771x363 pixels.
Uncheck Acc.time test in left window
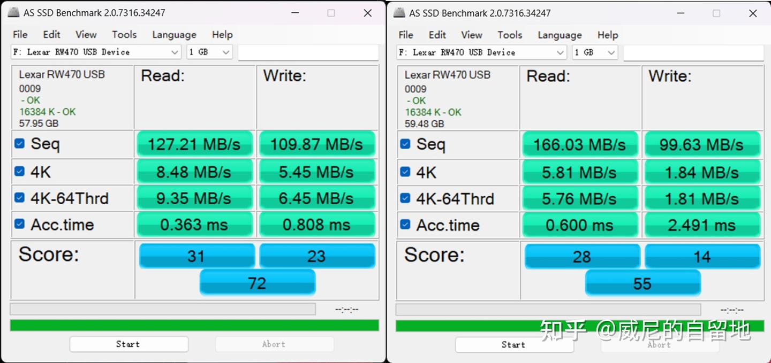(x=19, y=223)
